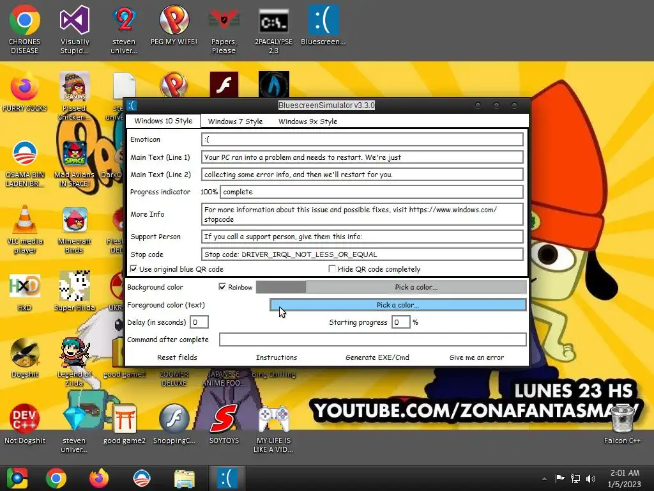Pick a foreground text color button
The height and width of the screenshot is (491, 654).
coord(398,305)
